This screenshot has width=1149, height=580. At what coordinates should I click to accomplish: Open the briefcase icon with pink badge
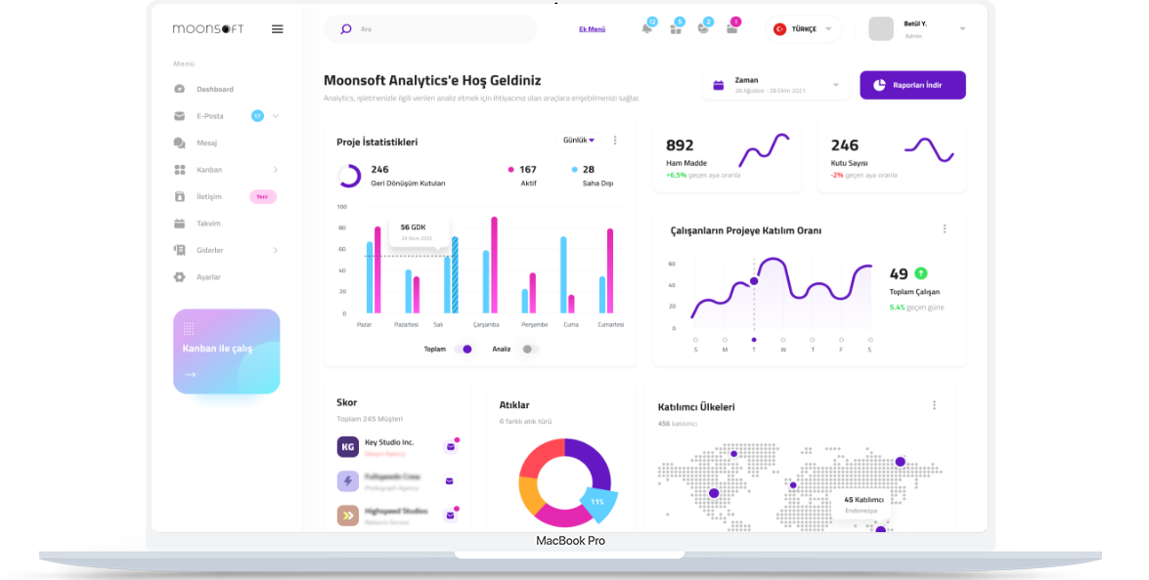(x=731, y=28)
